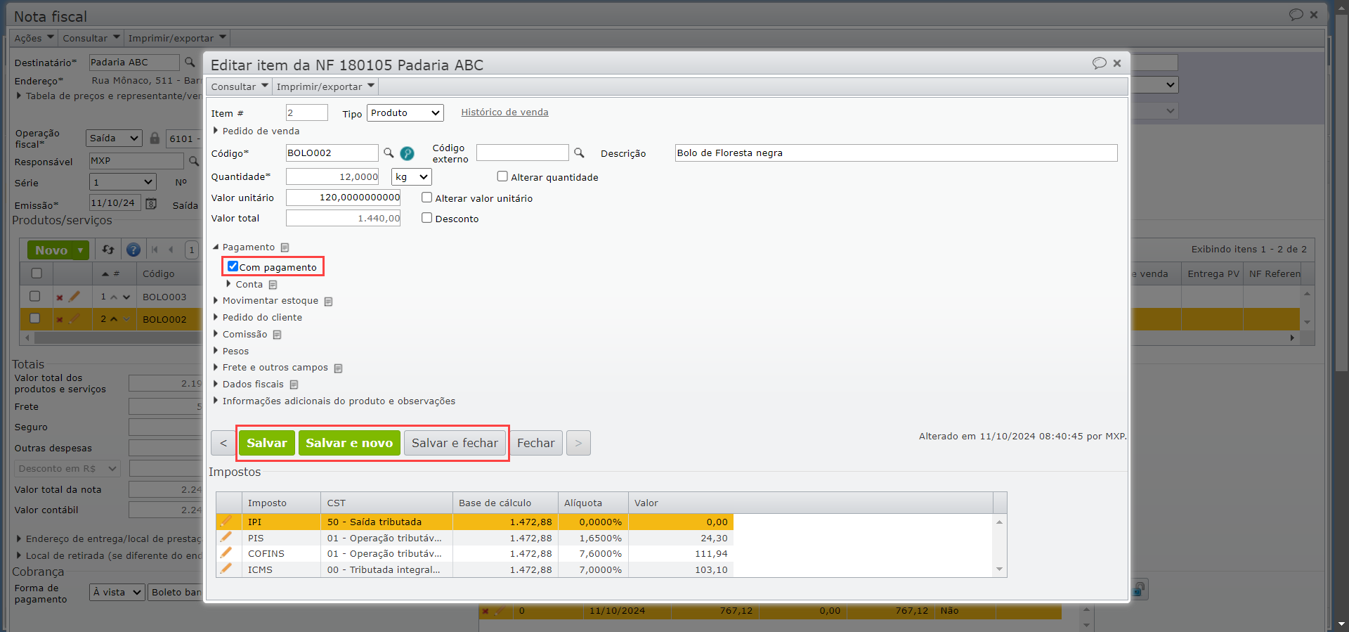1349x632 pixels.
Task: Open the Emissão calendar picker in Nota fiscal
Action: point(151,203)
